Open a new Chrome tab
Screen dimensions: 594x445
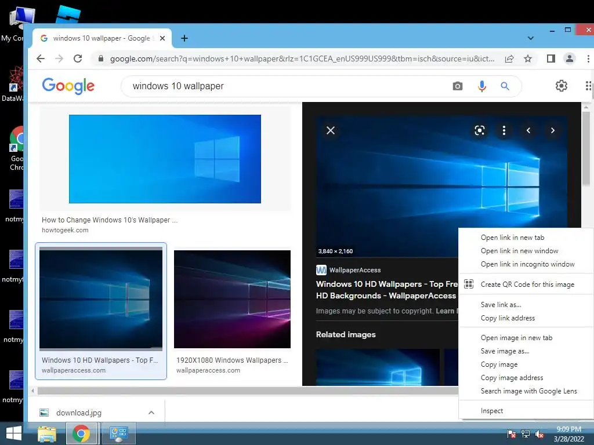click(x=184, y=38)
